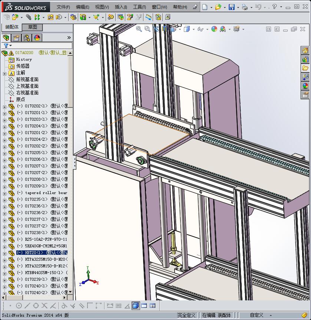This screenshot has height=320, width=311.
Task: Select the 前视基准面 plane in the tree
Action: coord(27,80)
